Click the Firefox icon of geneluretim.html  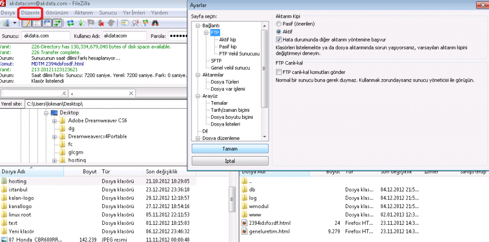(244, 231)
